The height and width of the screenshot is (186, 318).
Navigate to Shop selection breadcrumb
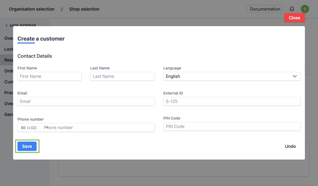84,9
